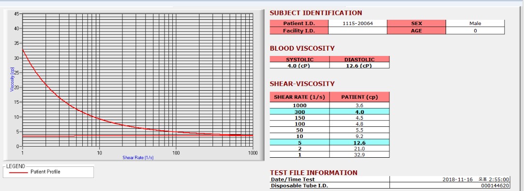This screenshot has height=191, width=524.
Task: Select the shear rate 1000 row
Action: coord(329,105)
